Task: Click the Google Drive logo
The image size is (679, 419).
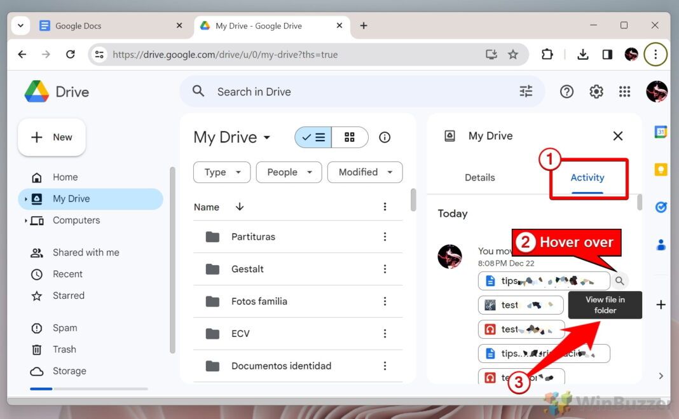Action: point(57,92)
